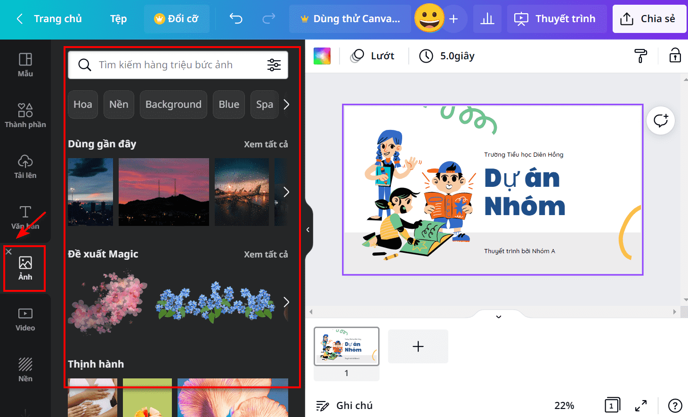Show more Dùng gần đây images arrow
This screenshot has width=688, height=417.
coord(286,192)
